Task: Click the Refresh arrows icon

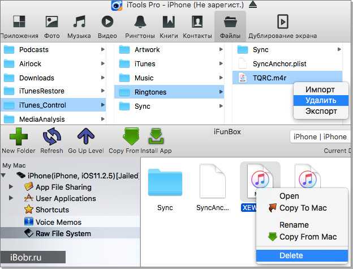Action: point(52,136)
